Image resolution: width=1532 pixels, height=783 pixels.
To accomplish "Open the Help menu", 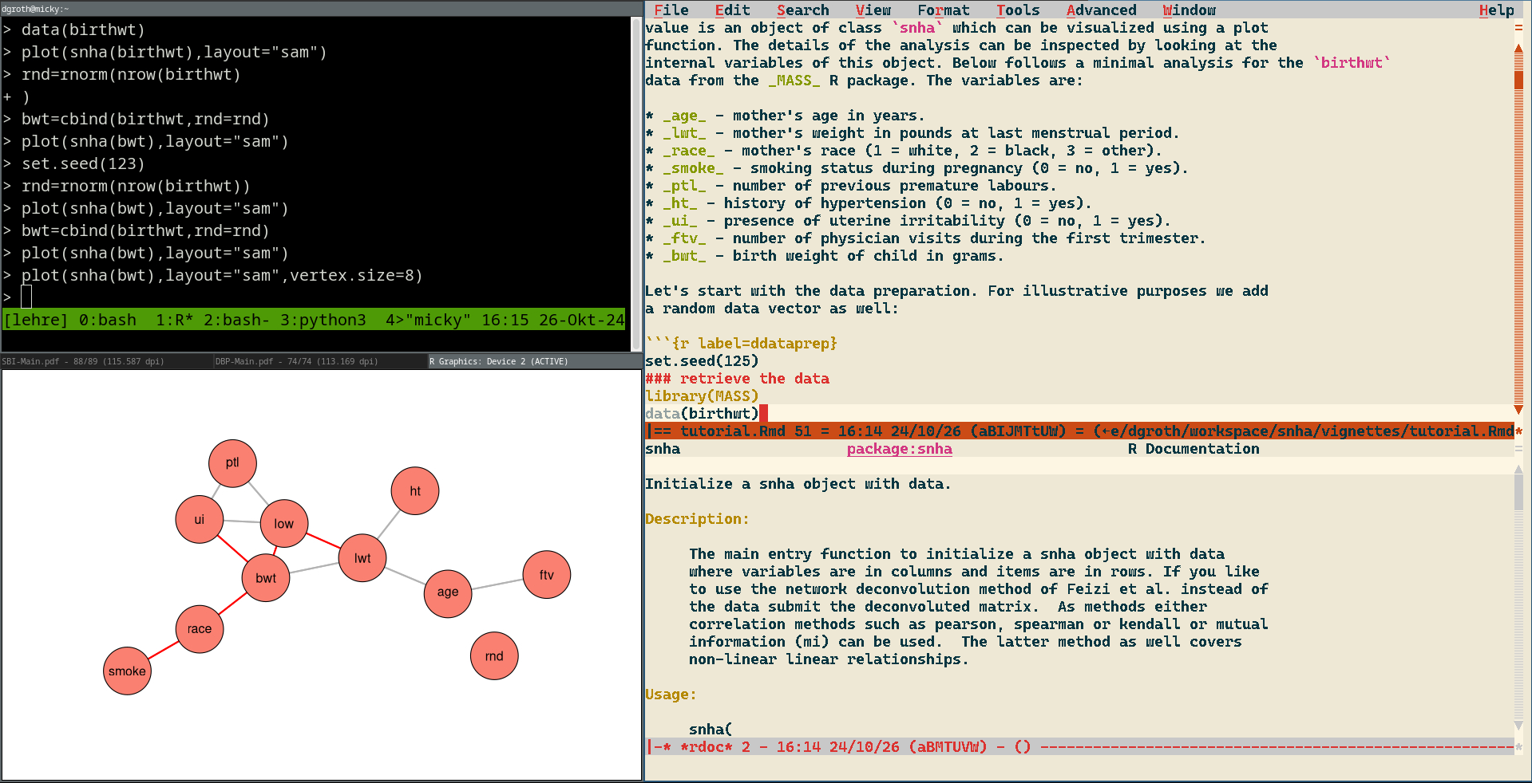I will (1496, 10).
